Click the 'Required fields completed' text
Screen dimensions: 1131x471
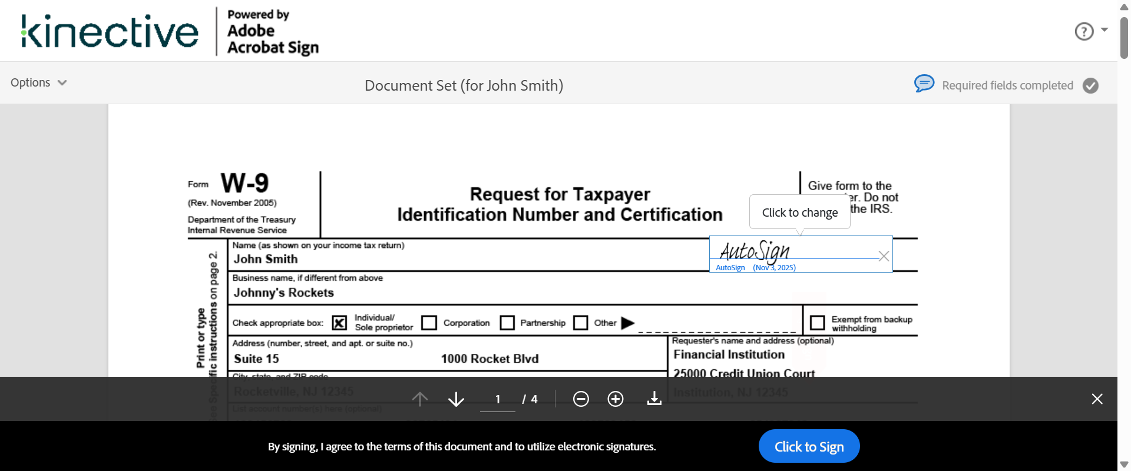[x=1007, y=86]
